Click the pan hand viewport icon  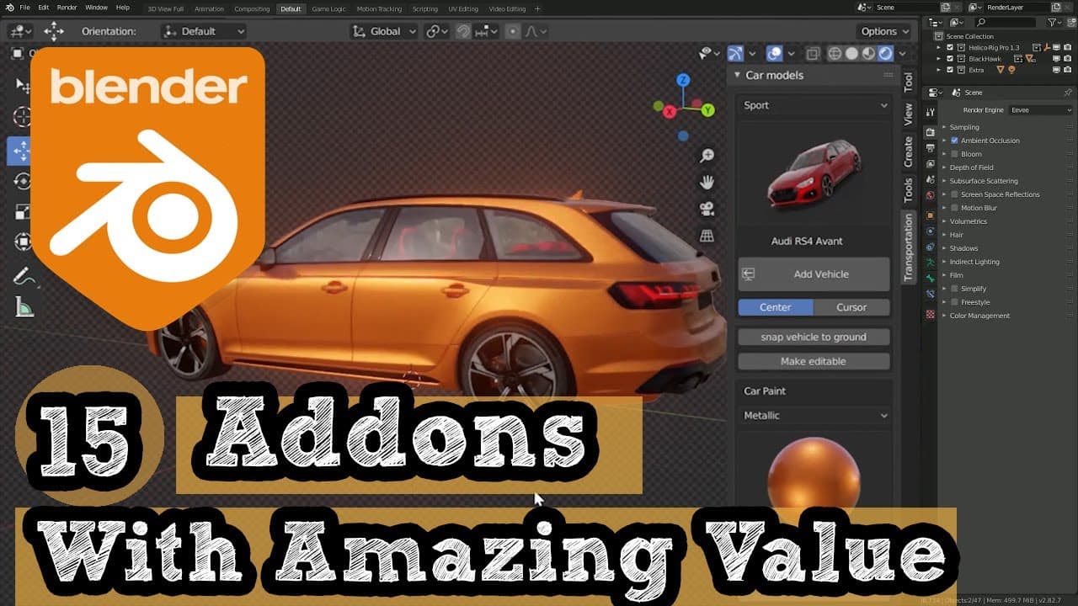tap(707, 182)
